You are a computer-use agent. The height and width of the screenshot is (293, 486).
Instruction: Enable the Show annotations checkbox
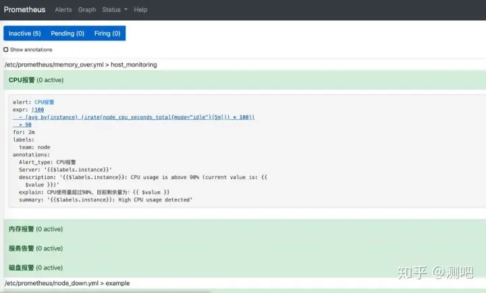pyautogui.click(x=6, y=49)
